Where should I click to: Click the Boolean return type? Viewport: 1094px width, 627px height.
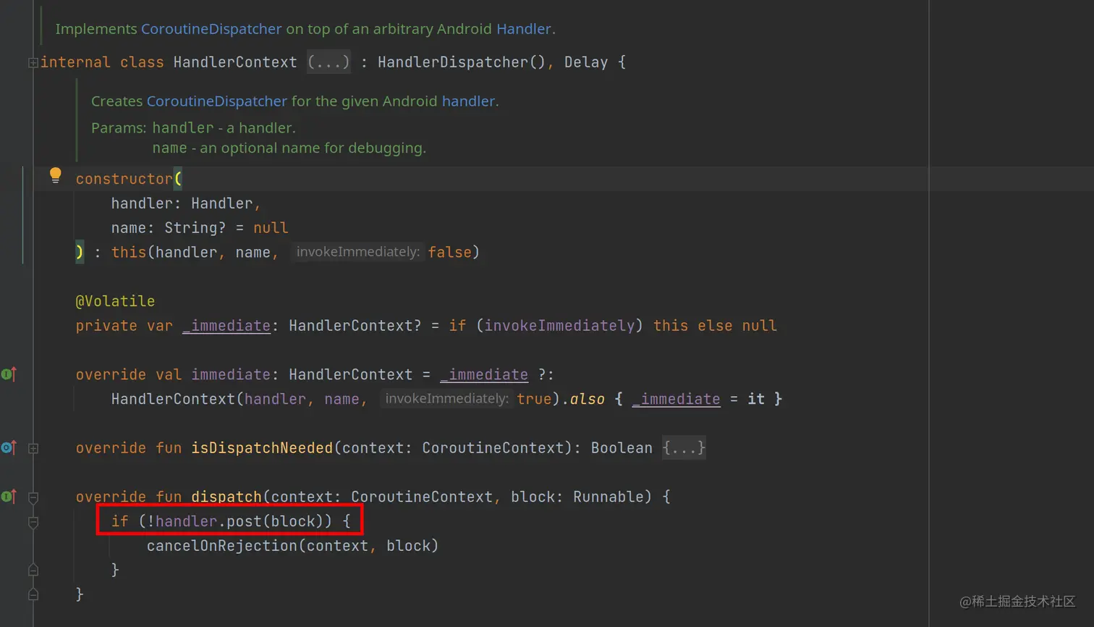(x=622, y=448)
